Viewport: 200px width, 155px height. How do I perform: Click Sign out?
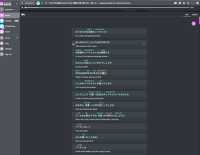pos(10,54)
